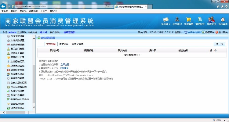
Task: Click the 添加 add button
Action: pos(220,44)
